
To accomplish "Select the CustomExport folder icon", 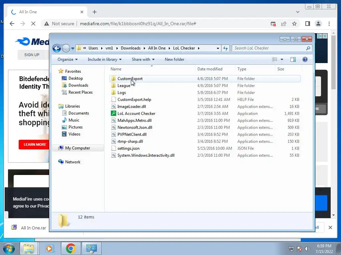I will pyautogui.click(x=113, y=78).
